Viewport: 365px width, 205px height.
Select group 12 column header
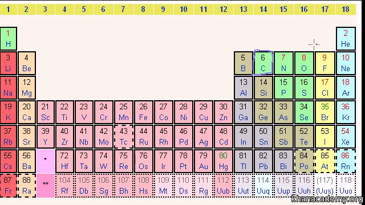(224, 9)
